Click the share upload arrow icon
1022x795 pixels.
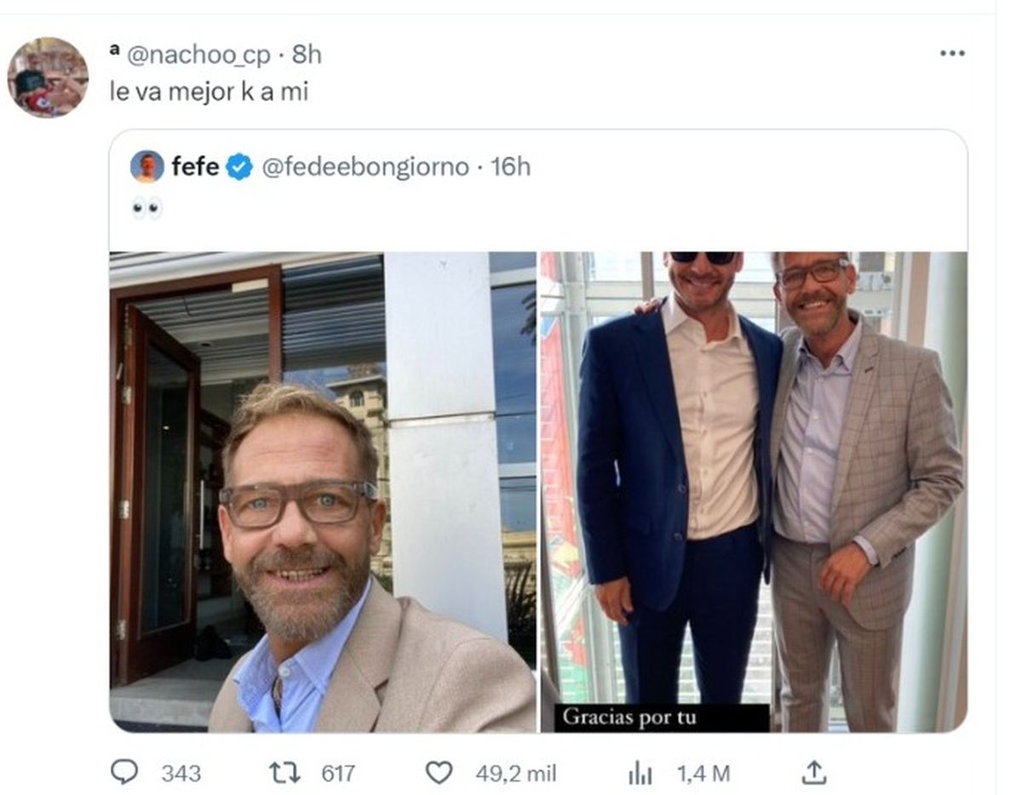pyautogui.click(x=814, y=772)
